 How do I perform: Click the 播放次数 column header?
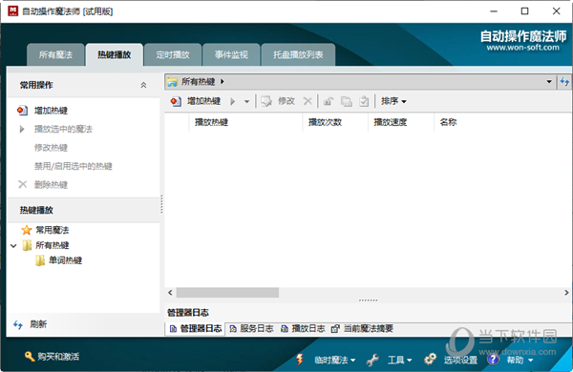(x=335, y=122)
